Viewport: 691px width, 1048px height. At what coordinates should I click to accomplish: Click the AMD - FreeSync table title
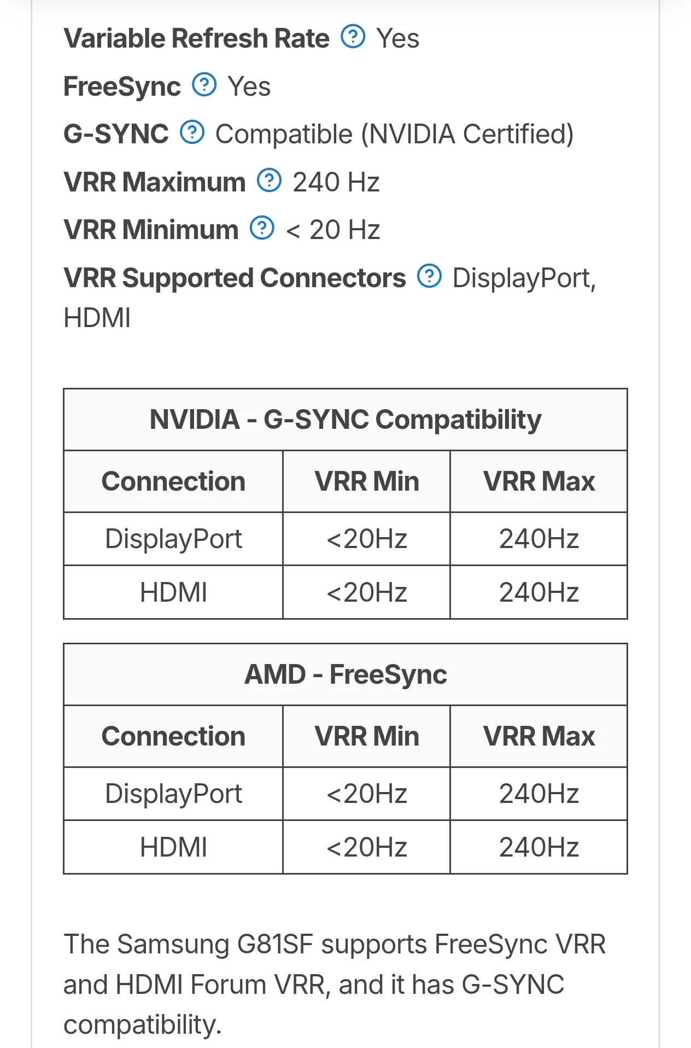[345, 674]
